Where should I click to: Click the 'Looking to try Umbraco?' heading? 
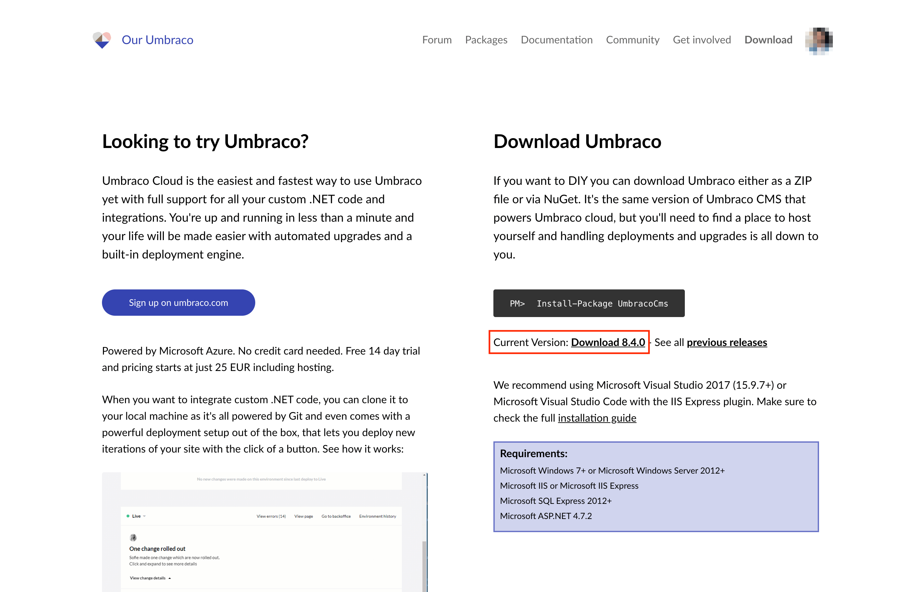pos(205,141)
